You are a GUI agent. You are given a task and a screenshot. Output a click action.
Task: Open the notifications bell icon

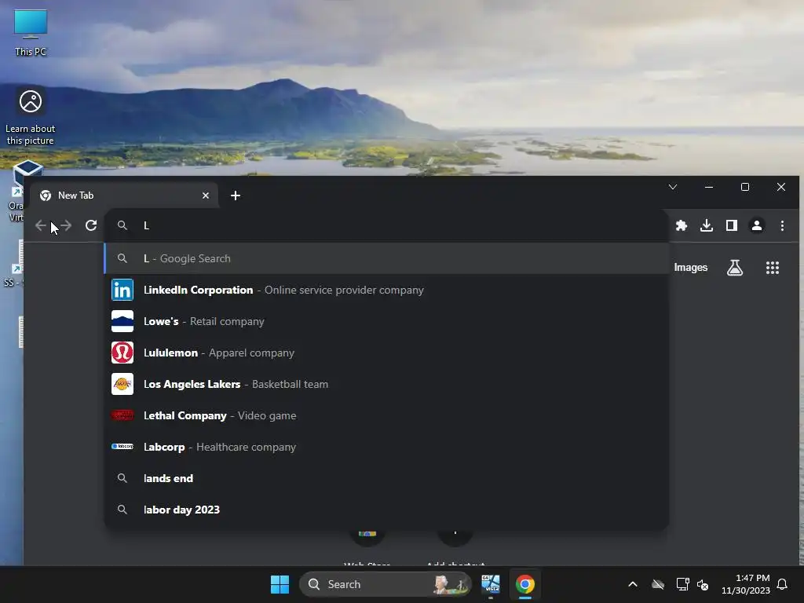pyautogui.click(x=783, y=584)
